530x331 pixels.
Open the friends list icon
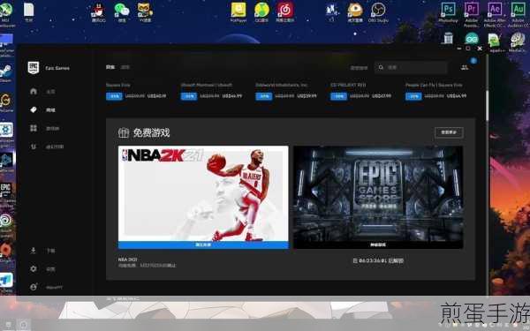pos(465,67)
